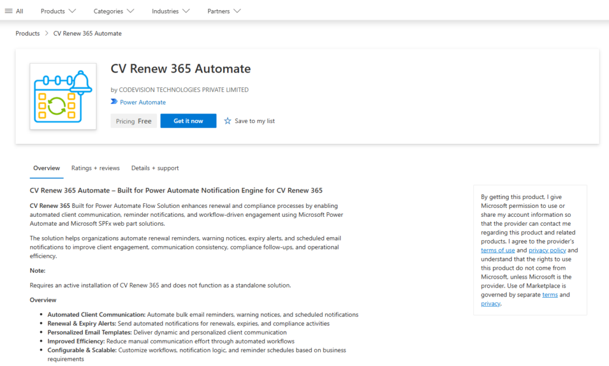Click the Configurable & Scalable bullet
The image size is (609, 366).
point(196,354)
